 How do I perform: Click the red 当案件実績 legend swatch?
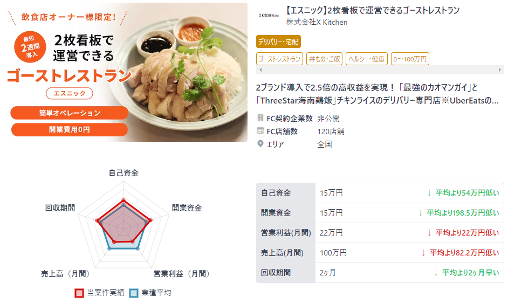click(79, 293)
